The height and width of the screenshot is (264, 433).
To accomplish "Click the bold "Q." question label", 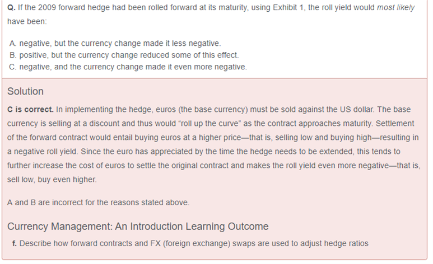I will (12, 8).
